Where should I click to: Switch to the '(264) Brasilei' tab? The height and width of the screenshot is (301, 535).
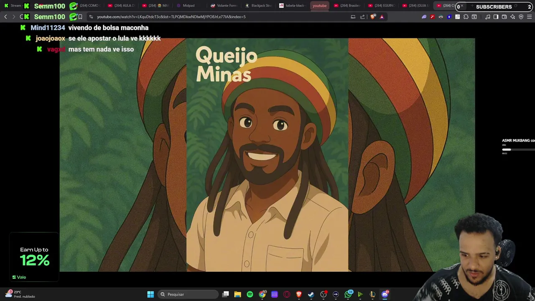pos(347,5)
